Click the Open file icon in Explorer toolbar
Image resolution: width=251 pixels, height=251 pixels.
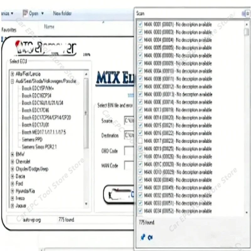coord(25,13)
